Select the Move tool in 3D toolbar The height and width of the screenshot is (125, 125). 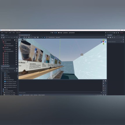[22, 37]
